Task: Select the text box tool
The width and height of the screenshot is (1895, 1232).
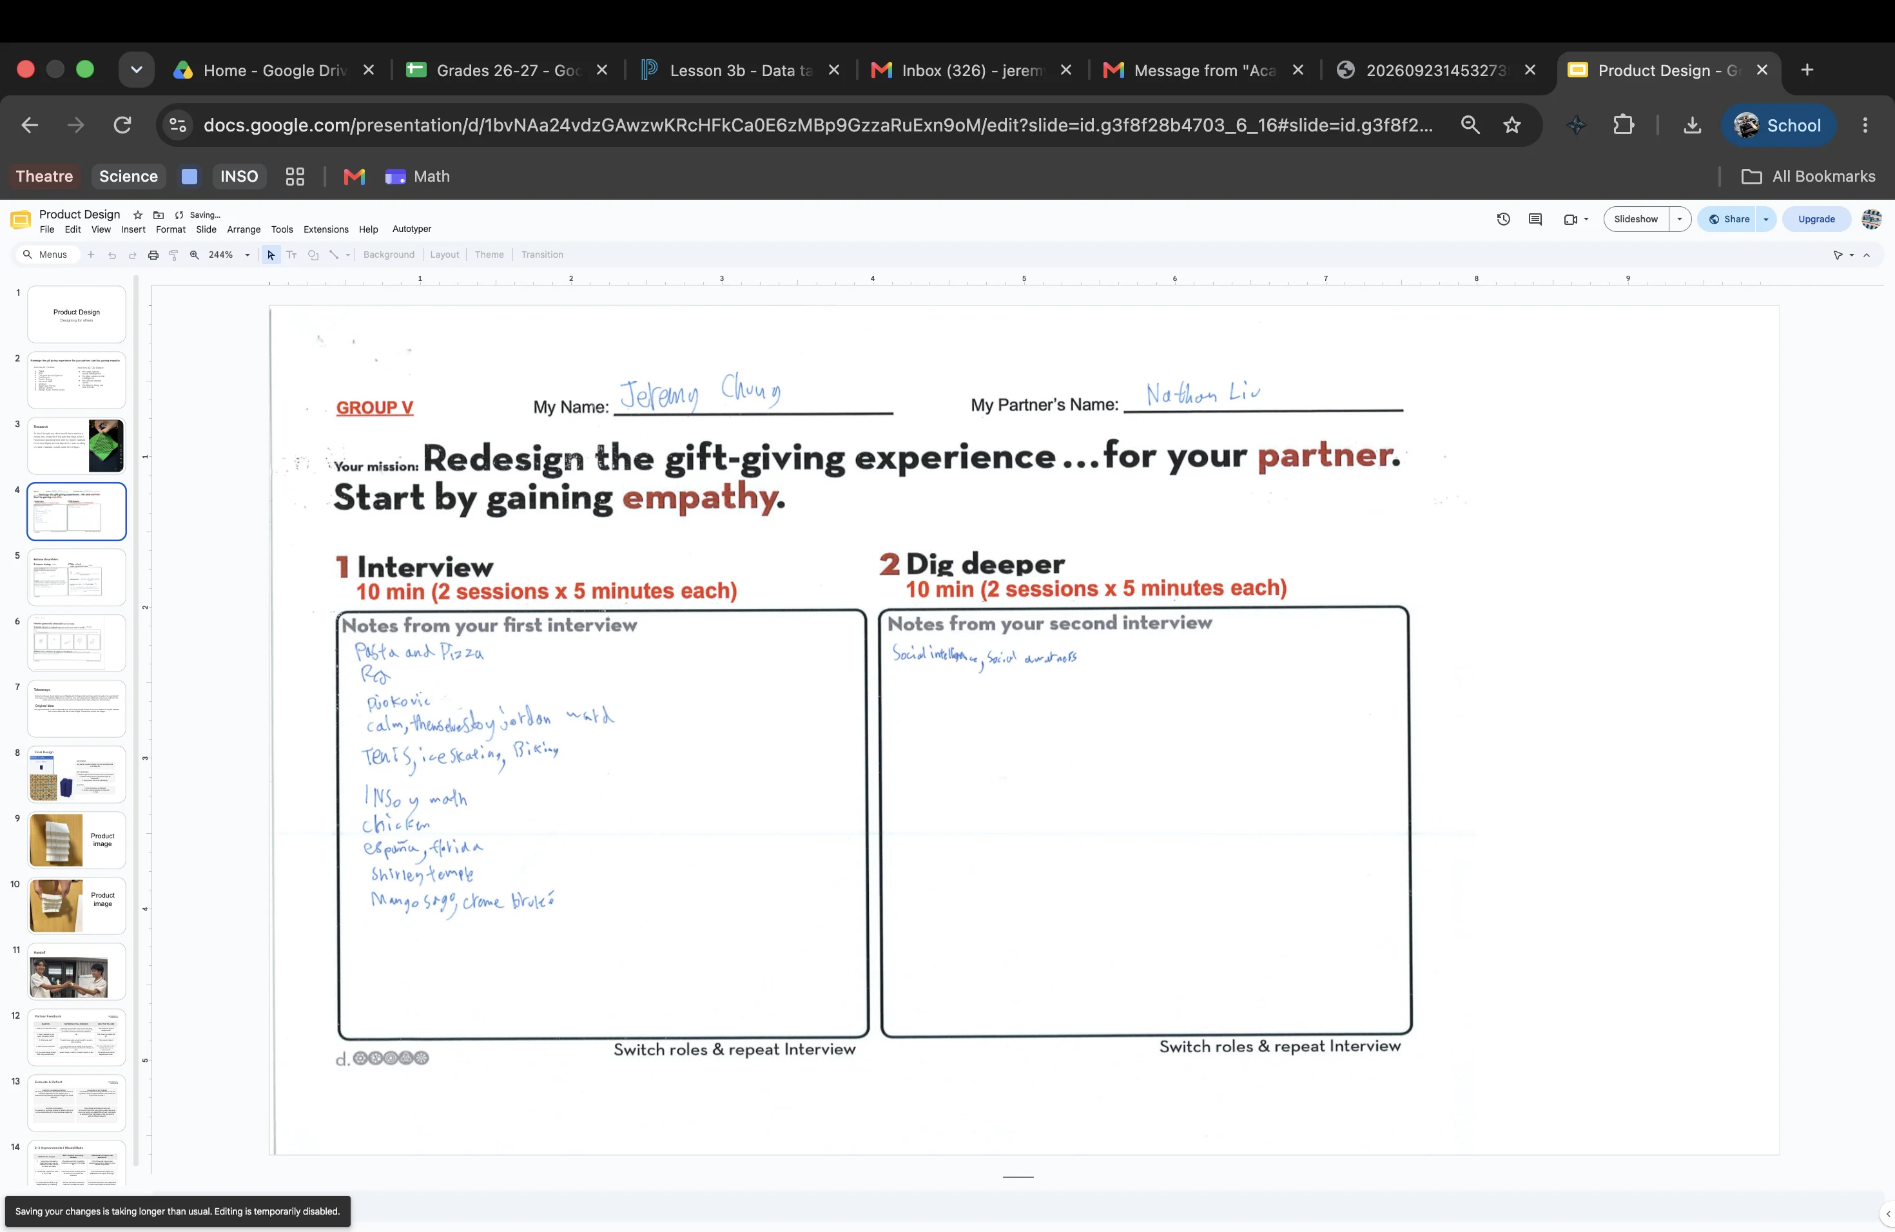Action: (291, 255)
